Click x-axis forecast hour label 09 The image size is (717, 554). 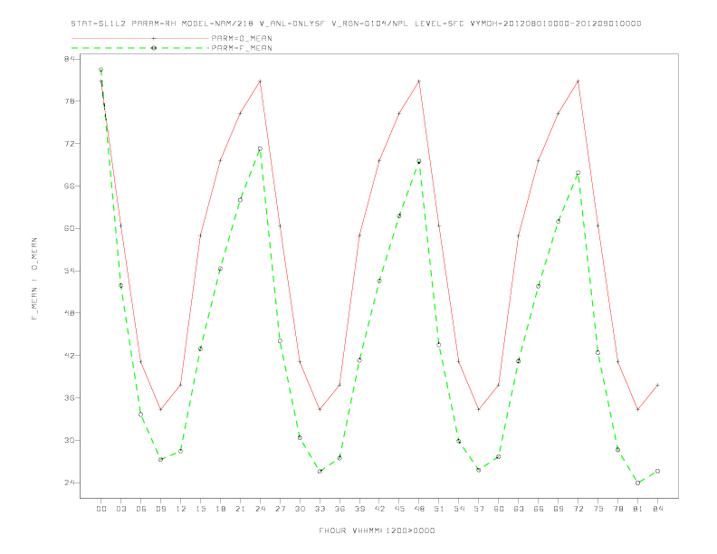coord(160,509)
